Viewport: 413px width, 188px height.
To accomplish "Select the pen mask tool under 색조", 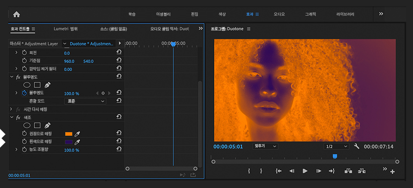I will 47,125.
